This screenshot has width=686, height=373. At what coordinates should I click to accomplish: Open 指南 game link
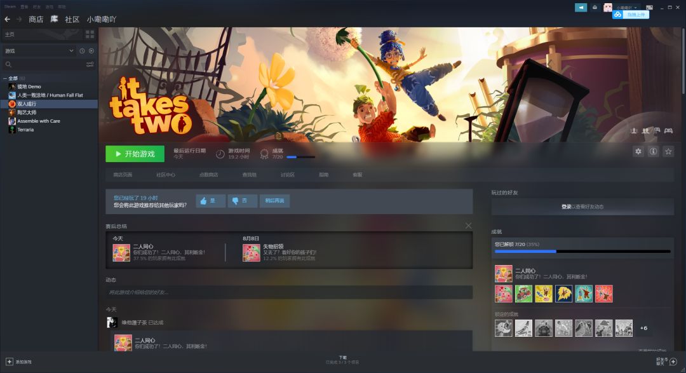(x=324, y=175)
